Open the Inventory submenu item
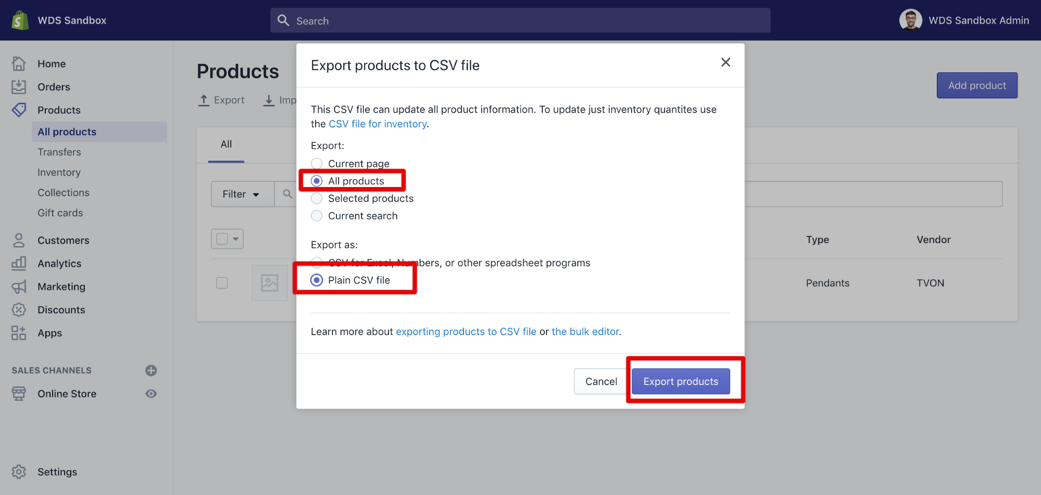This screenshot has width=1041, height=495. [59, 172]
